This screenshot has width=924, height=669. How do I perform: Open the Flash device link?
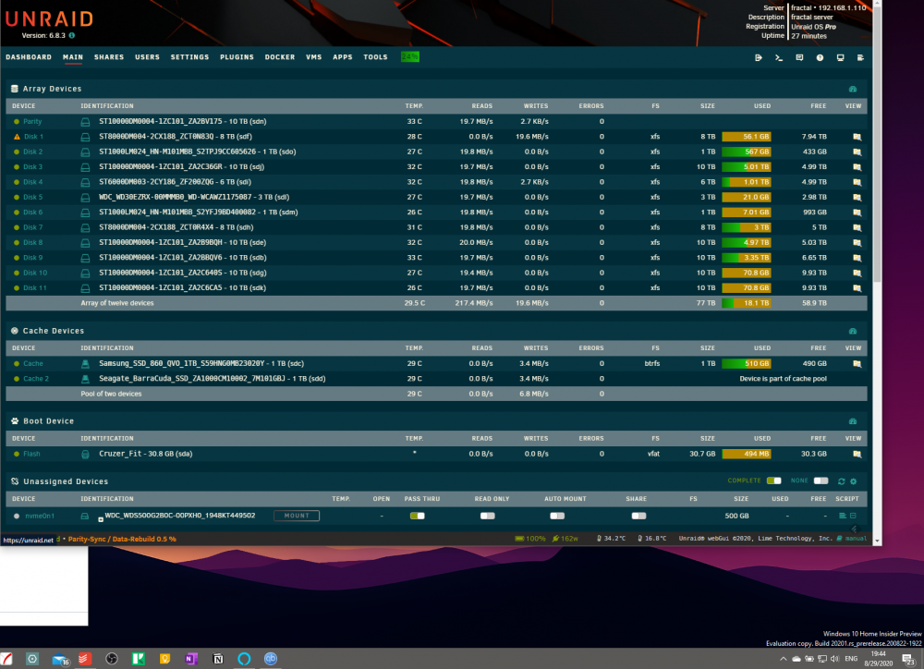click(31, 454)
